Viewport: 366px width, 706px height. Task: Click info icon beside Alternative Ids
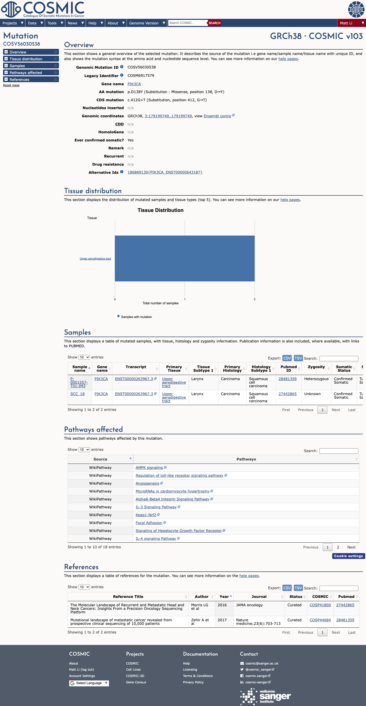click(x=122, y=172)
